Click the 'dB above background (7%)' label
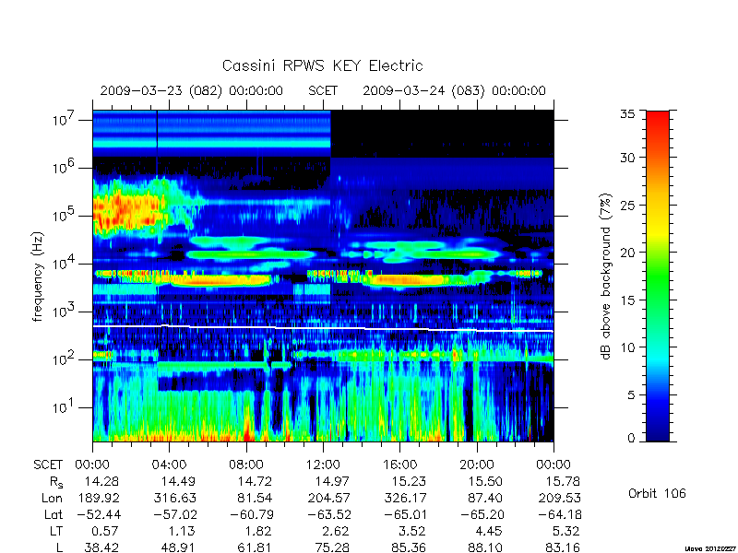The width and height of the screenshot is (738, 553). 607,276
